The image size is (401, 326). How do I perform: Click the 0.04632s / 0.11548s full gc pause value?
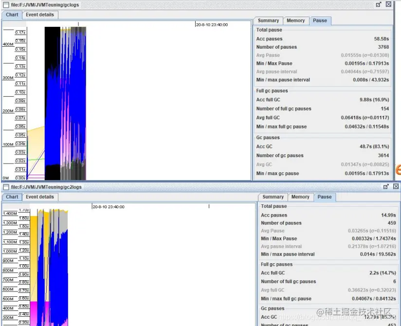(367, 127)
